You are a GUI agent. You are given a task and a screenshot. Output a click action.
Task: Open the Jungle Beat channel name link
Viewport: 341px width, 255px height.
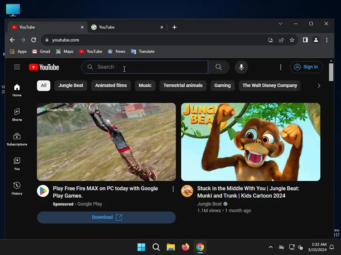pos(209,204)
